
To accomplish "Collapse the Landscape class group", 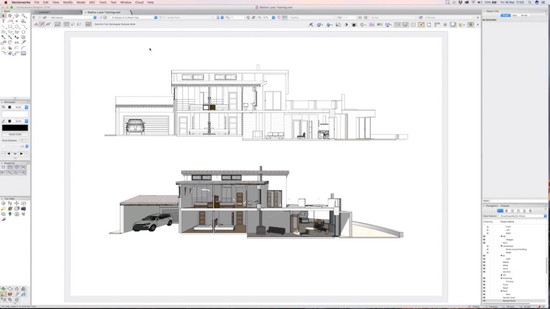I will [x=501, y=246].
